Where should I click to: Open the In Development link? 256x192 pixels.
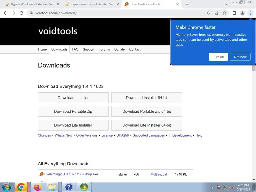(180, 135)
